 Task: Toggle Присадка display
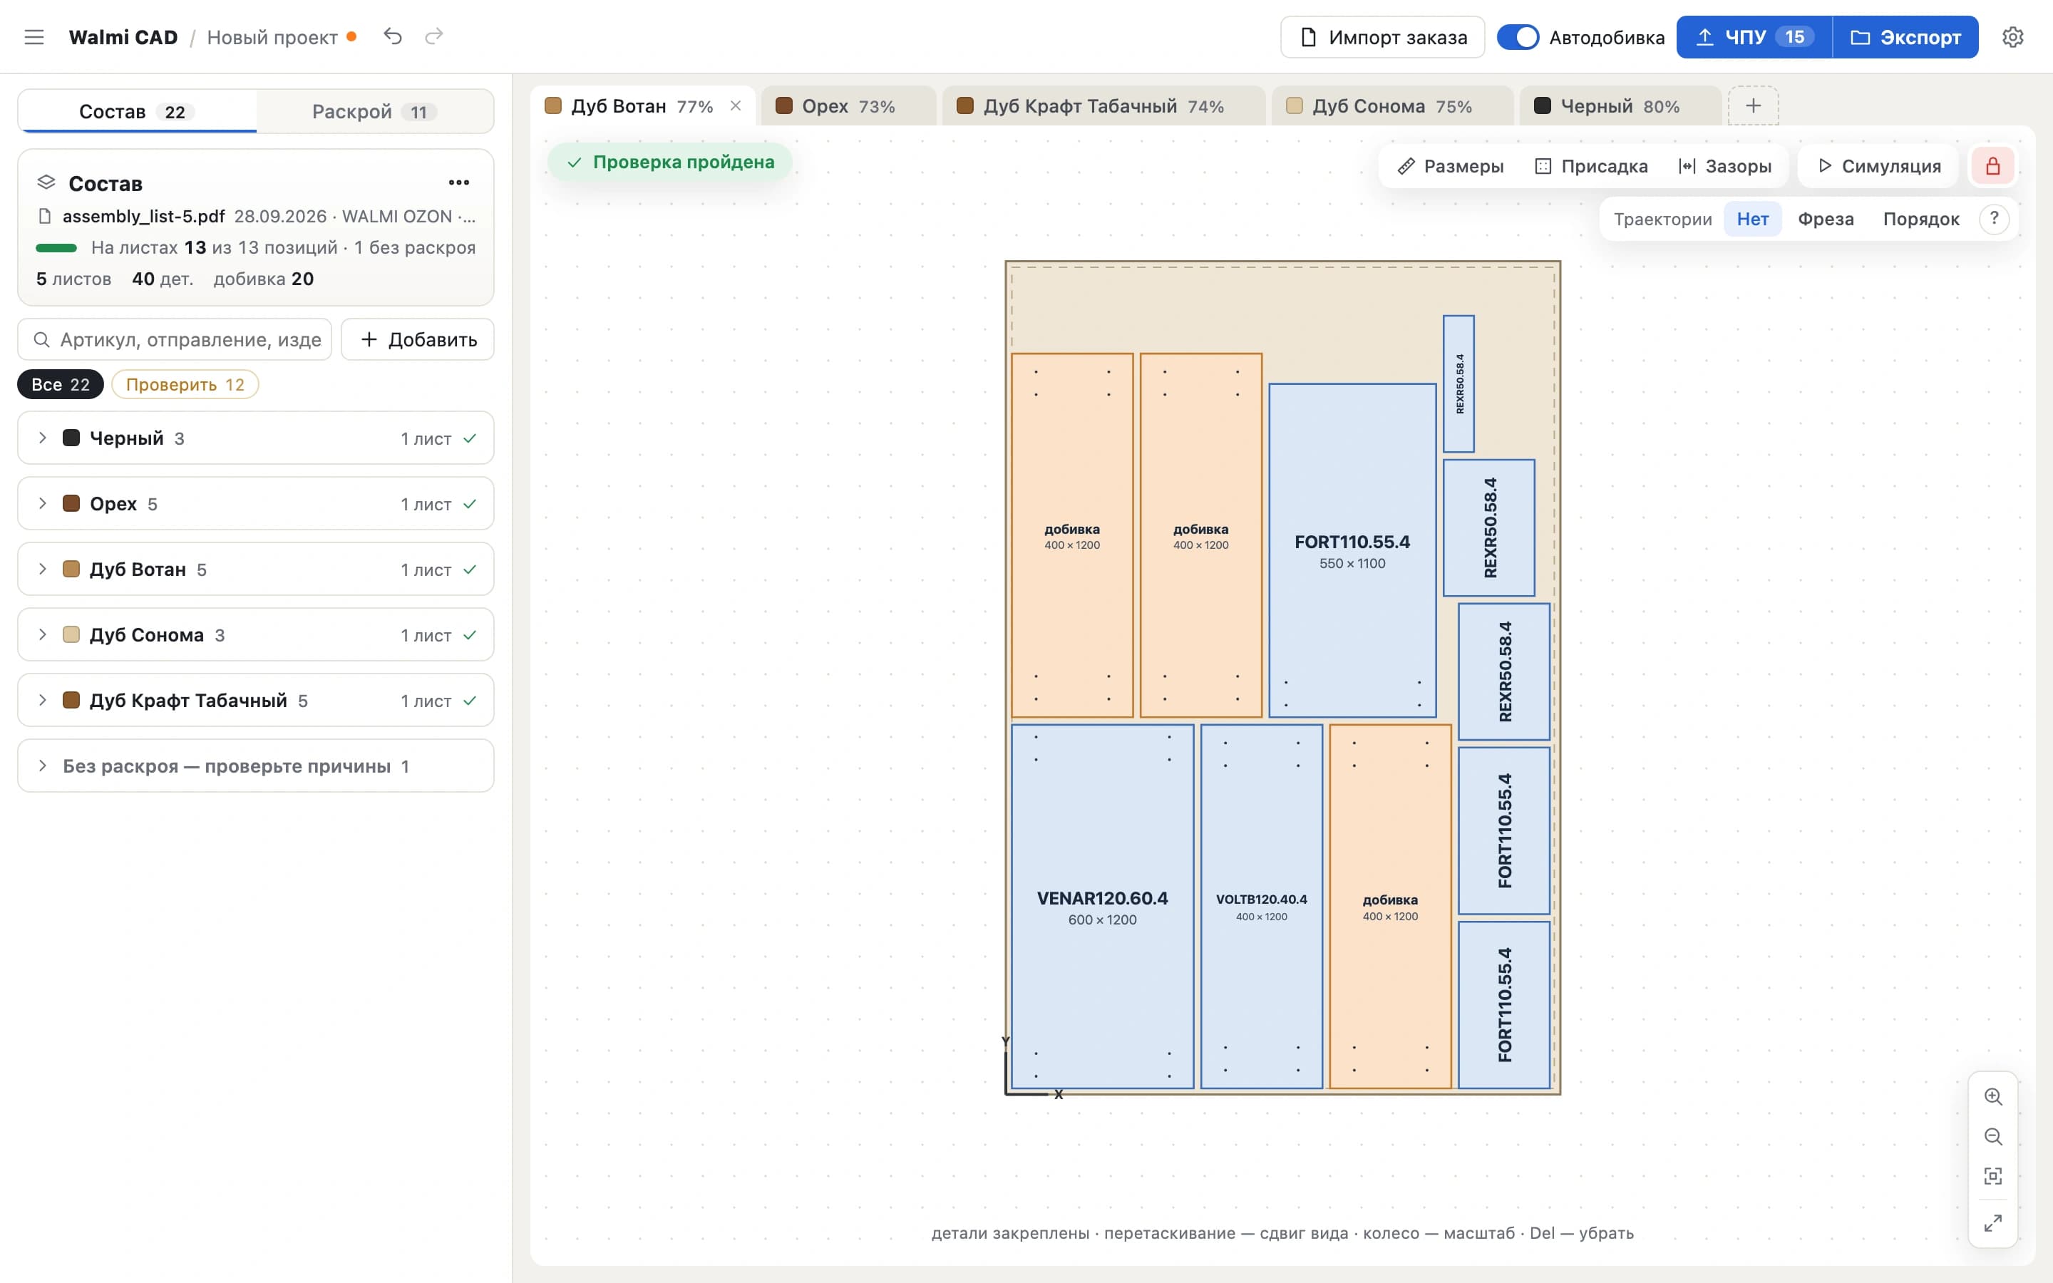[1592, 166]
